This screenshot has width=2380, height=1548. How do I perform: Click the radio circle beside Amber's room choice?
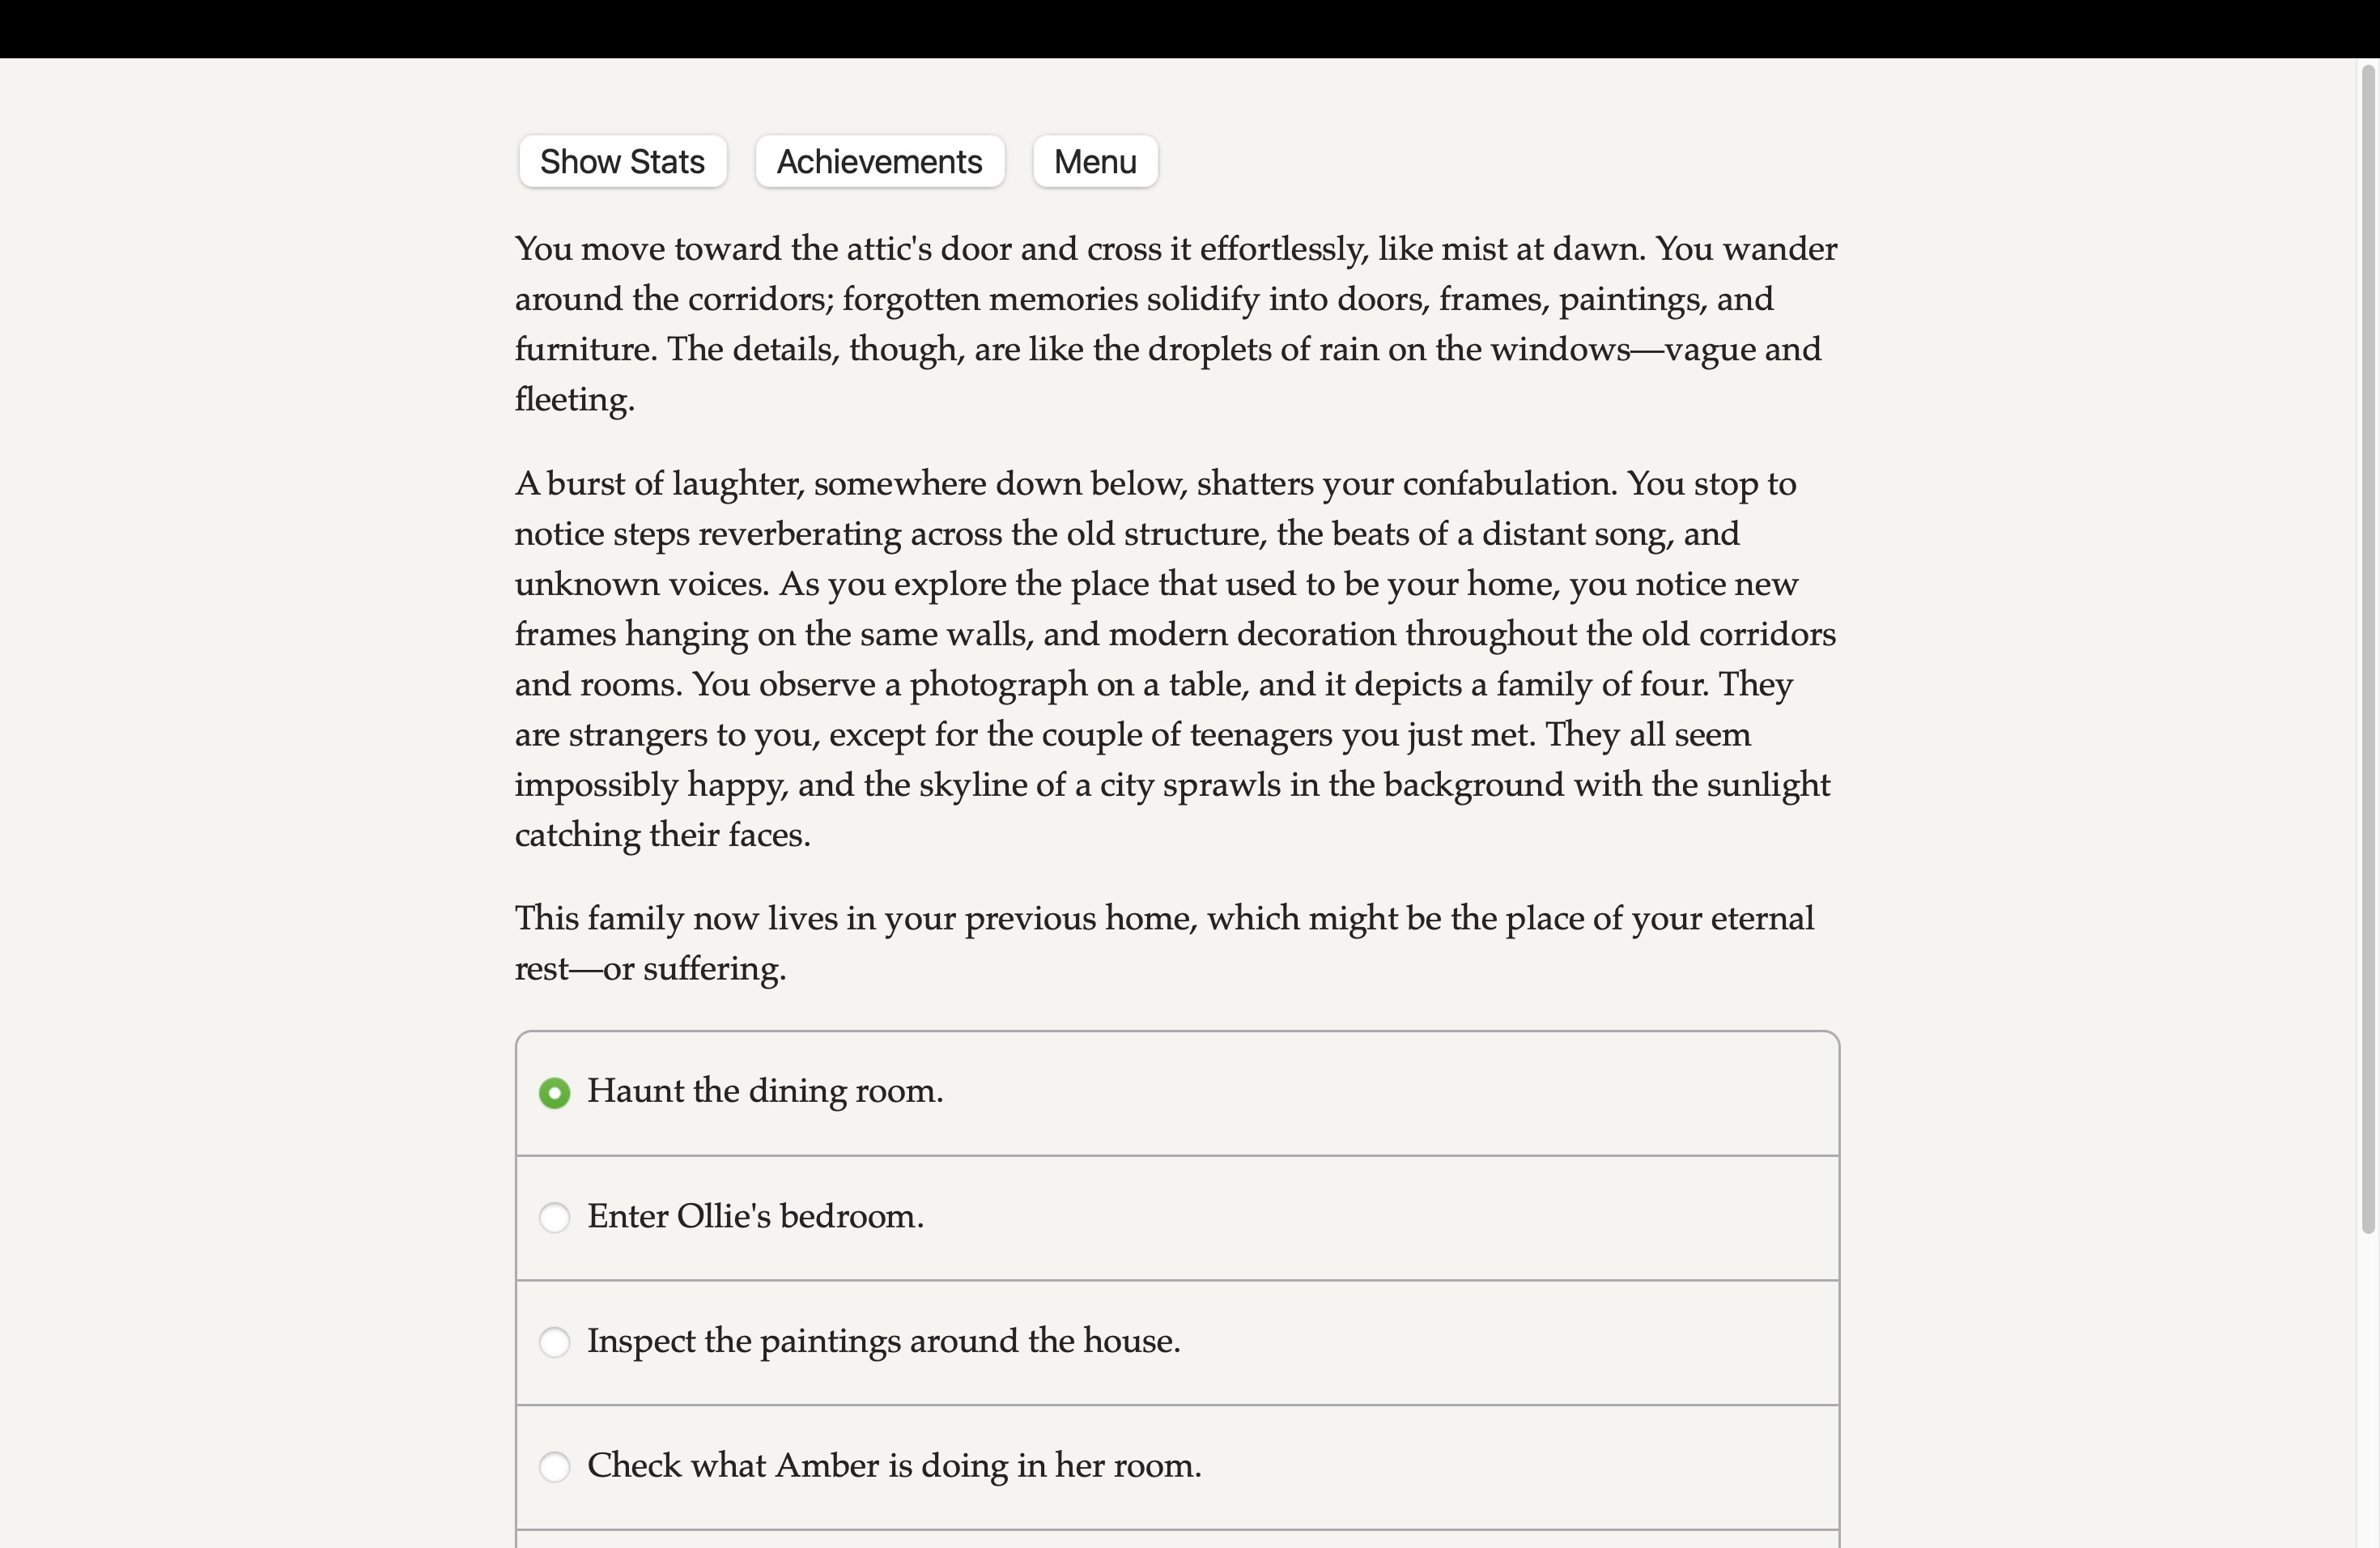pyautogui.click(x=556, y=1467)
